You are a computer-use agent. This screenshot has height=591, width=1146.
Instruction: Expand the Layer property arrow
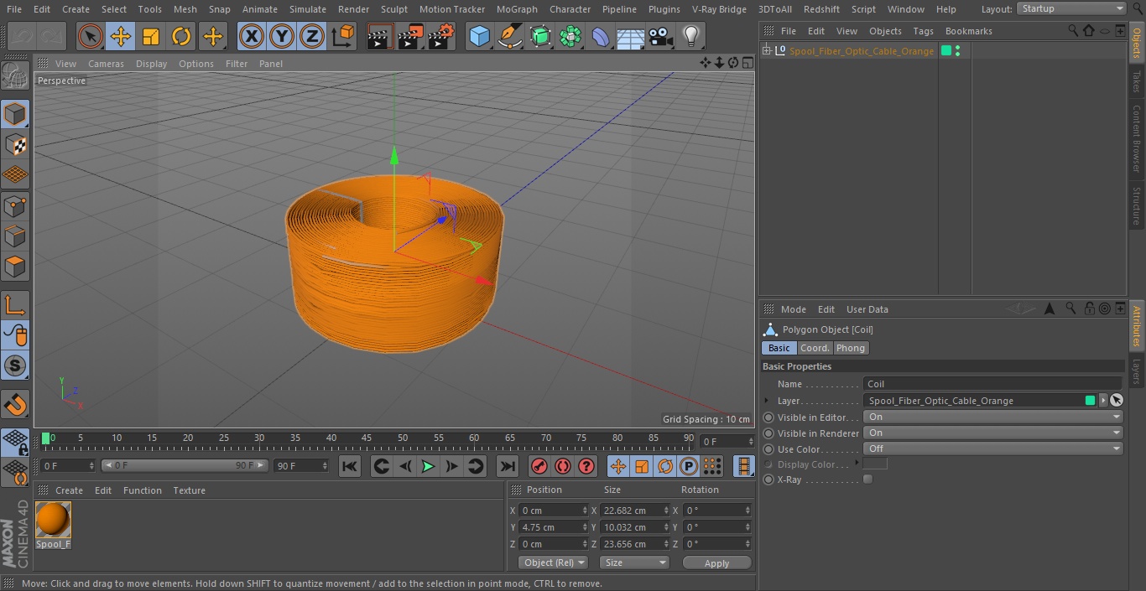click(x=766, y=401)
